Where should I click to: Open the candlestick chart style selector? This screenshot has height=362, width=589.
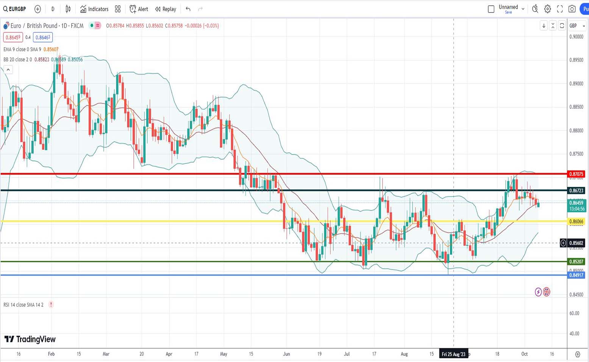pyautogui.click(x=68, y=9)
